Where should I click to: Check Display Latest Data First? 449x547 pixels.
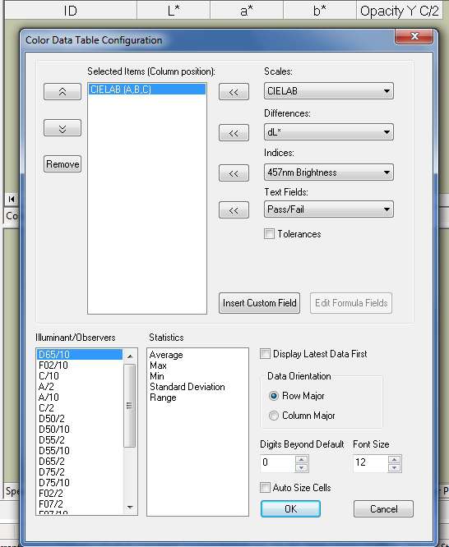[x=266, y=354]
